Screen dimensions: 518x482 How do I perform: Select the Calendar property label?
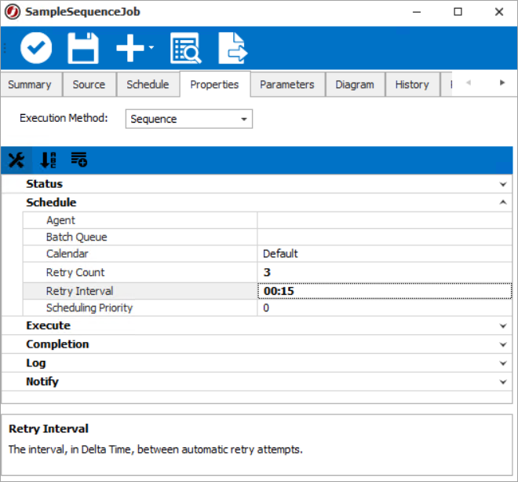67,253
